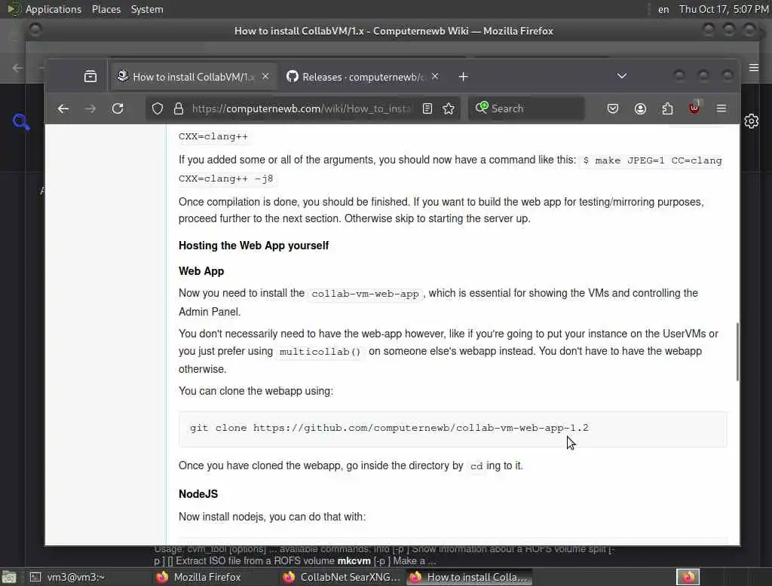Click the uBlock Origin extension icon

pos(694,108)
